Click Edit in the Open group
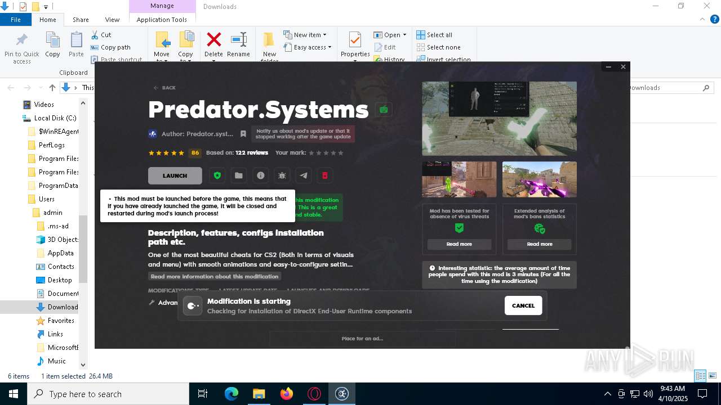The height and width of the screenshot is (405, 721). pyautogui.click(x=385, y=47)
